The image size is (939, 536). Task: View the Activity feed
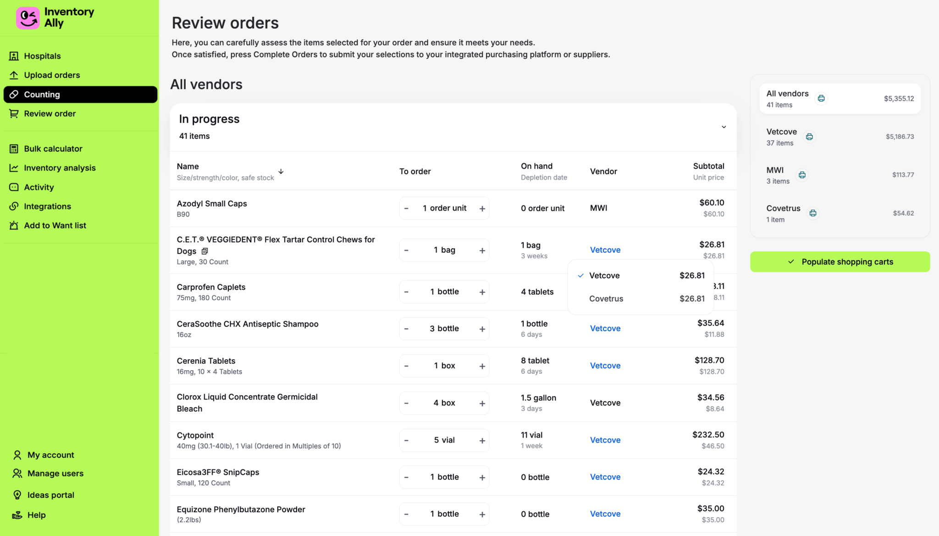point(39,187)
